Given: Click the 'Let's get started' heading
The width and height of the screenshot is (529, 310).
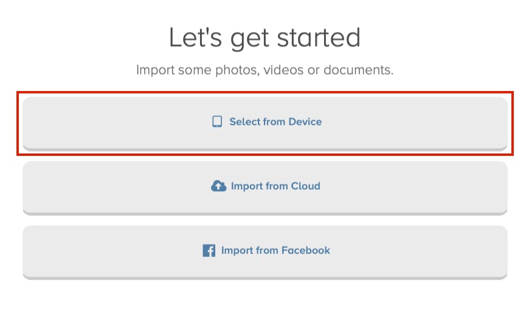Looking at the screenshot, I should pyautogui.click(x=265, y=38).
